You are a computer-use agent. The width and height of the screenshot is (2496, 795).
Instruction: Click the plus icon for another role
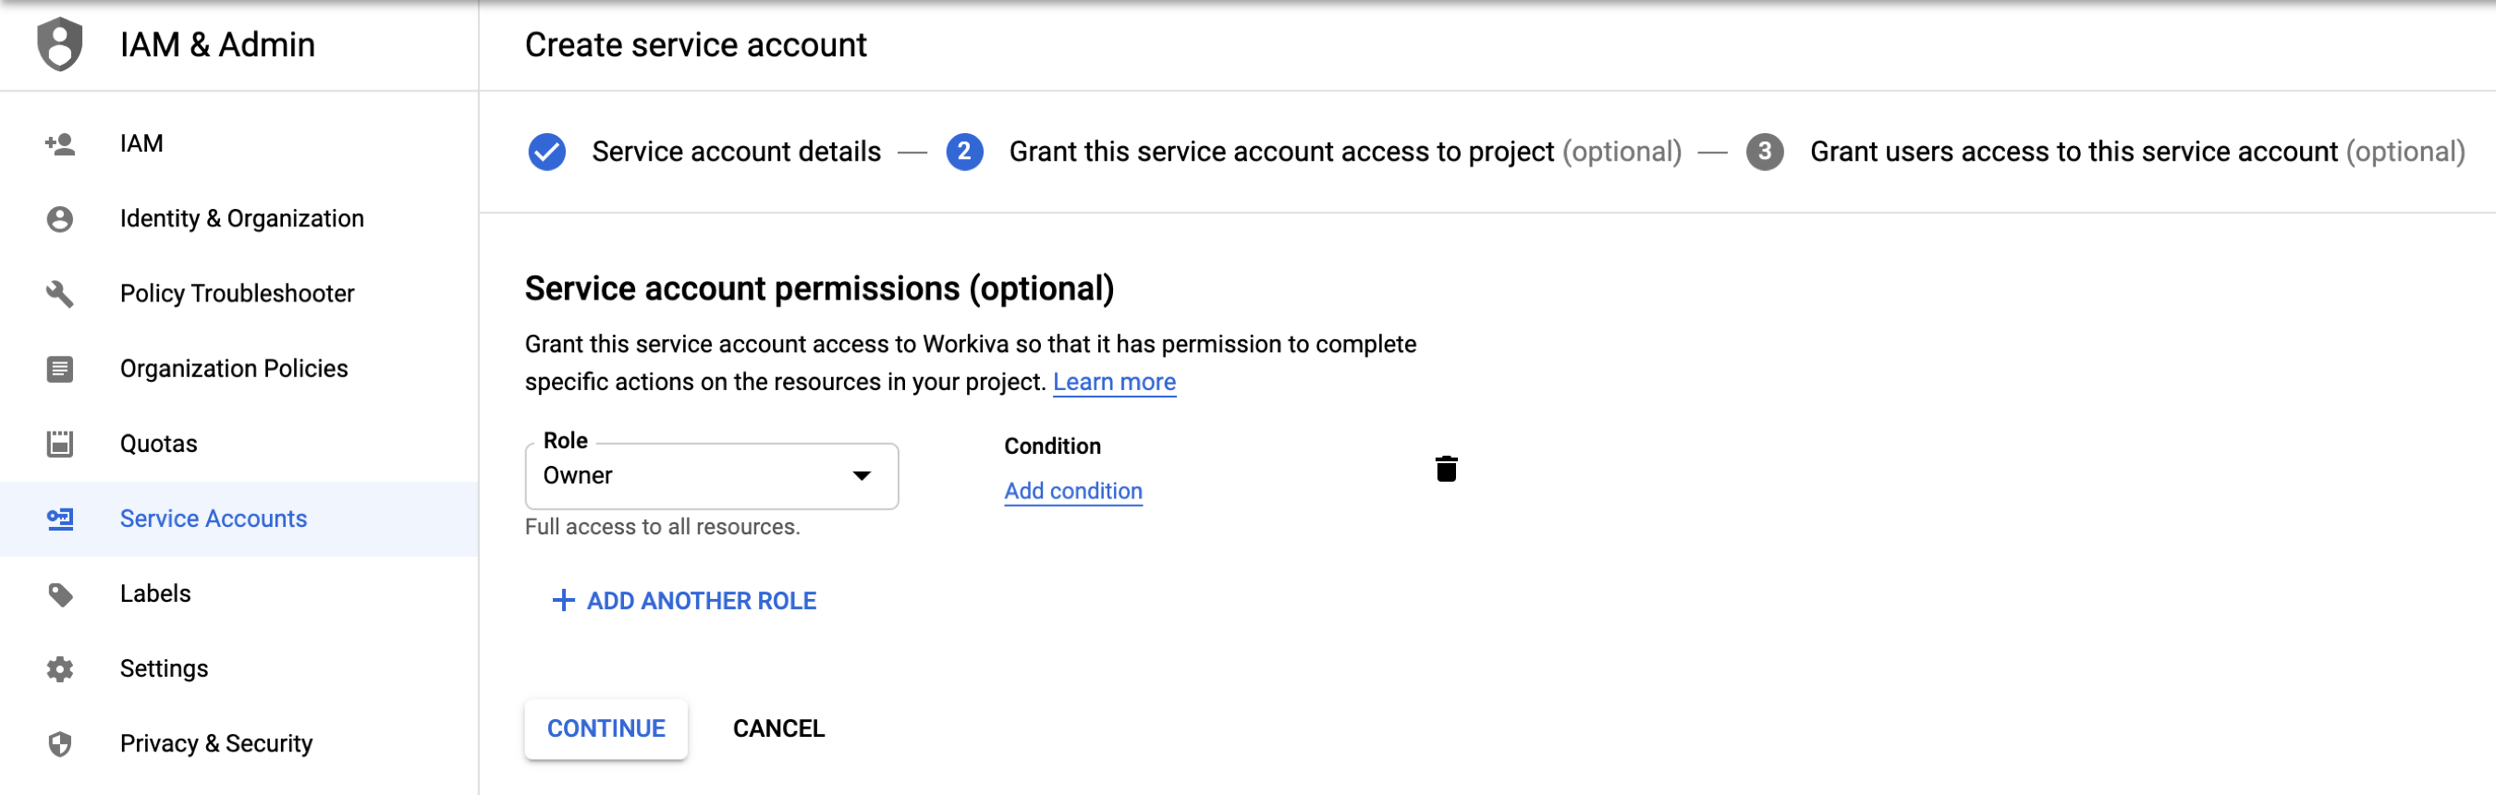(x=563, y=600)
